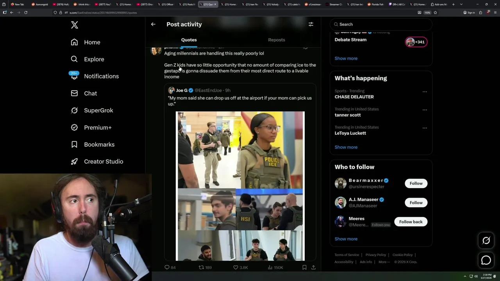Open the Terms of Service link
The width and height of the screenshot is (500, 281).
(346, 255)
